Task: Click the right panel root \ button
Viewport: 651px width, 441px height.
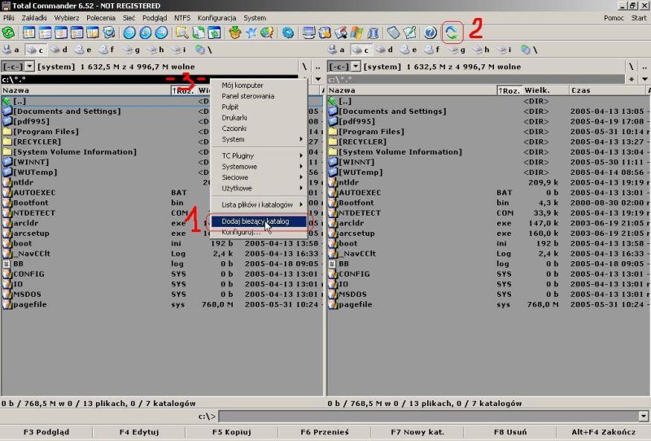Action: (631, 67)
